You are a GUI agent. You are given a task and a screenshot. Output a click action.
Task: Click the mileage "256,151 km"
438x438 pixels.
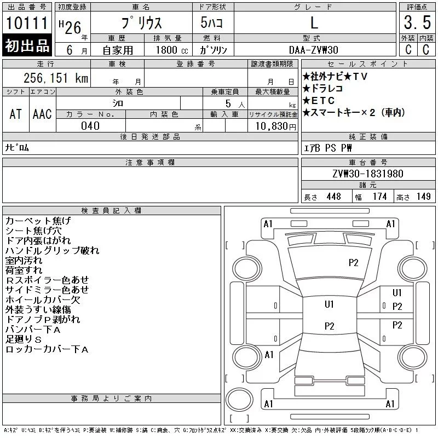56,78
